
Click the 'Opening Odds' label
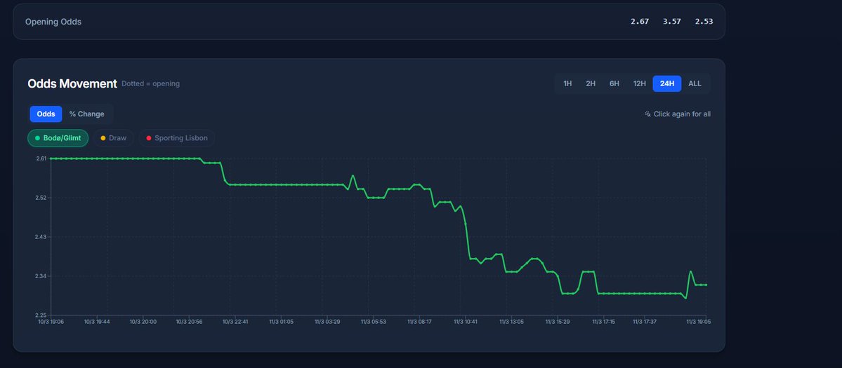53,22
